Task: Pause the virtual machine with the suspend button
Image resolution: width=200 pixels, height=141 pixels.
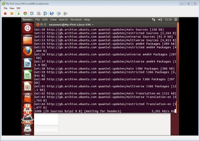Action: click(12, 13)
